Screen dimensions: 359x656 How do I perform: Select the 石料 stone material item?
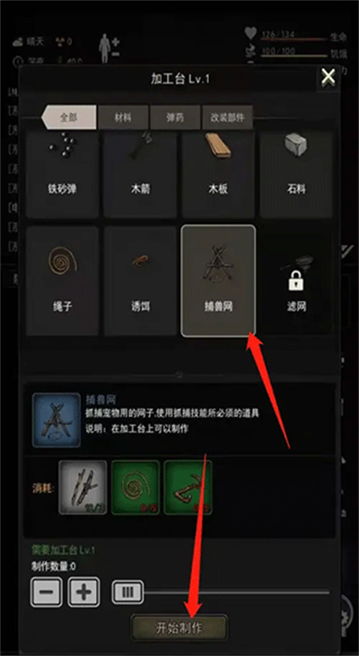296,174
